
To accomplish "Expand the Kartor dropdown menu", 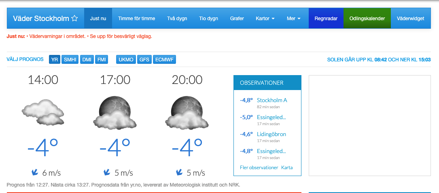I will click(265, 19).
